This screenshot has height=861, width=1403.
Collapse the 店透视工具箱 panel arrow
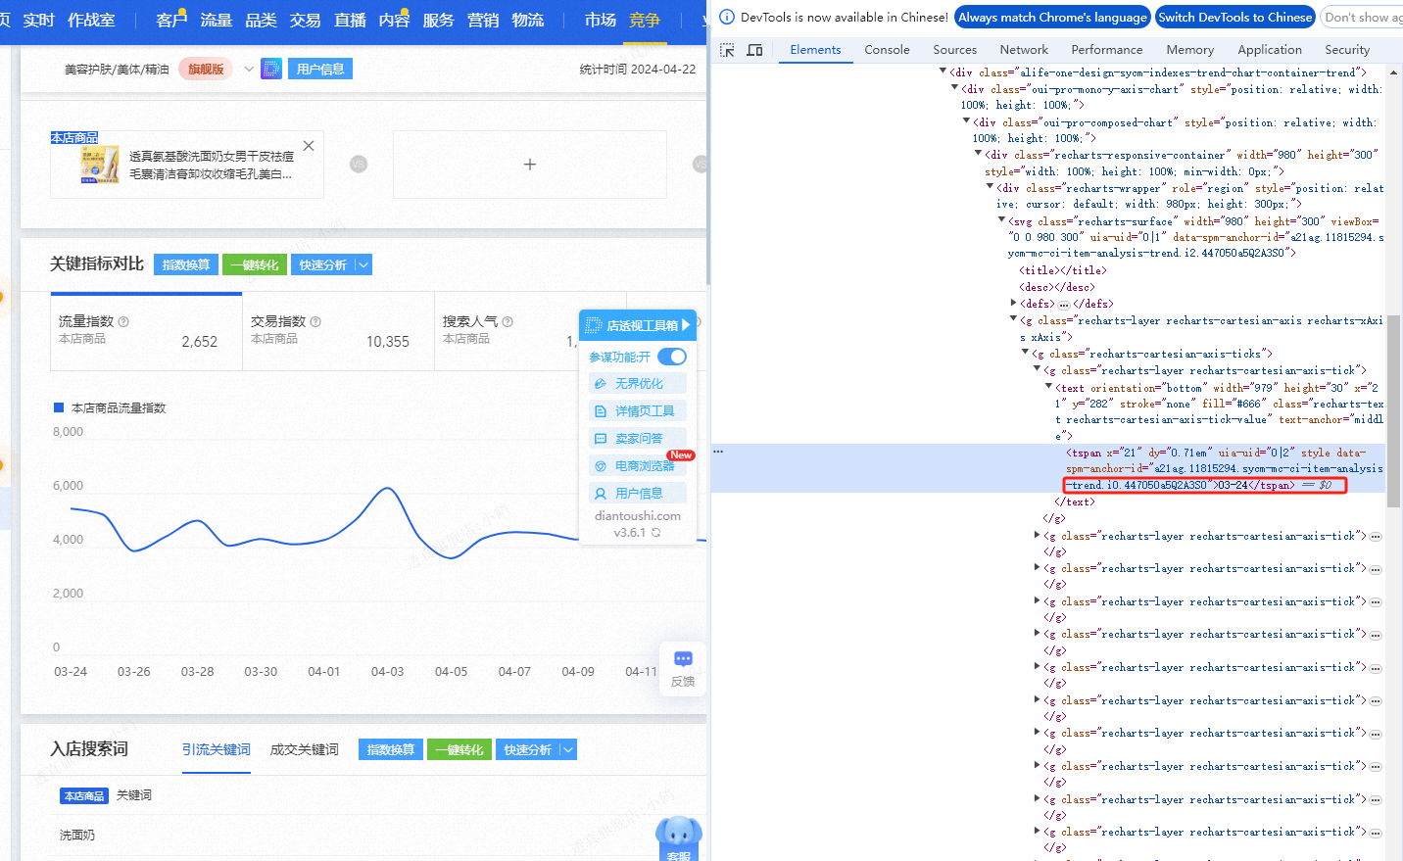[686, 325]
